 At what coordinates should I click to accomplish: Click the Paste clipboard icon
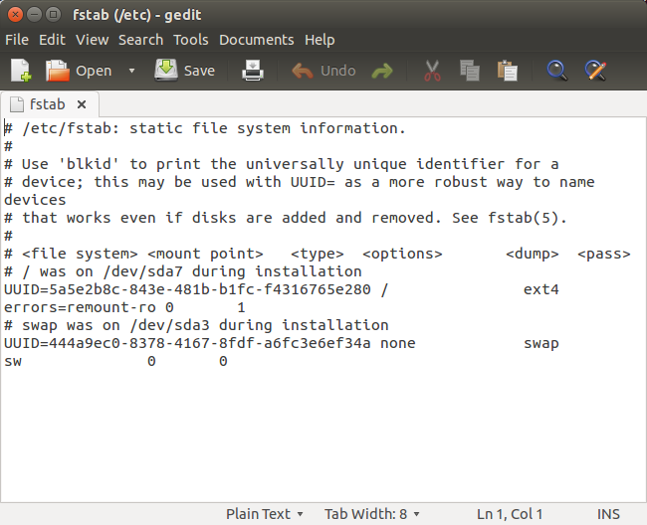508,71
